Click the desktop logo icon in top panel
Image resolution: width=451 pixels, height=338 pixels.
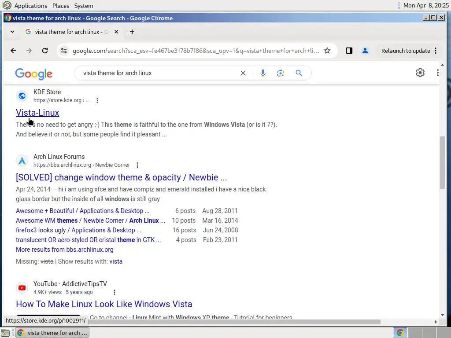[x=7, y=5]
